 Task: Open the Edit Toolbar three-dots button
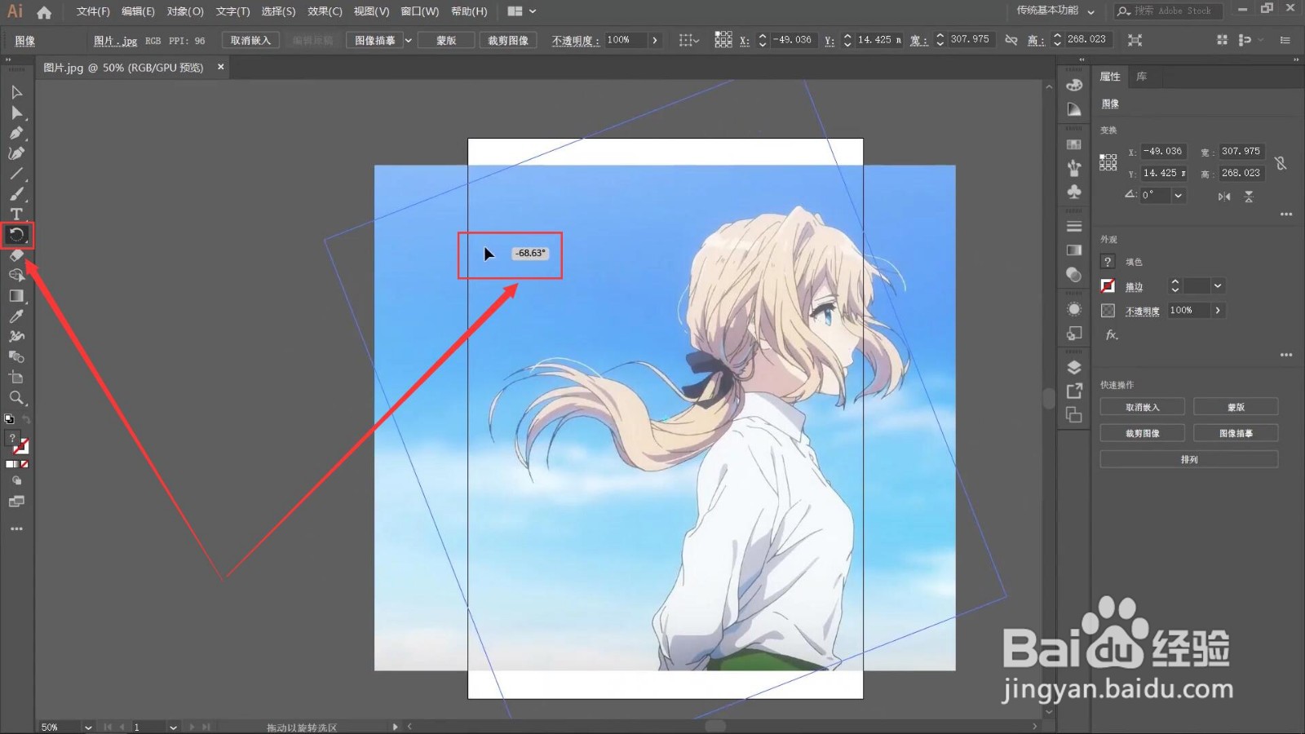[16, 529]
